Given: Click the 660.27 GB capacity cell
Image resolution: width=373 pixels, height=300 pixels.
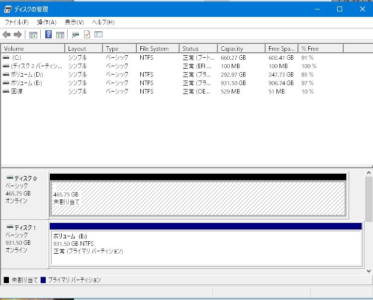Looking at the screenshot, I should tap(233, 58).
